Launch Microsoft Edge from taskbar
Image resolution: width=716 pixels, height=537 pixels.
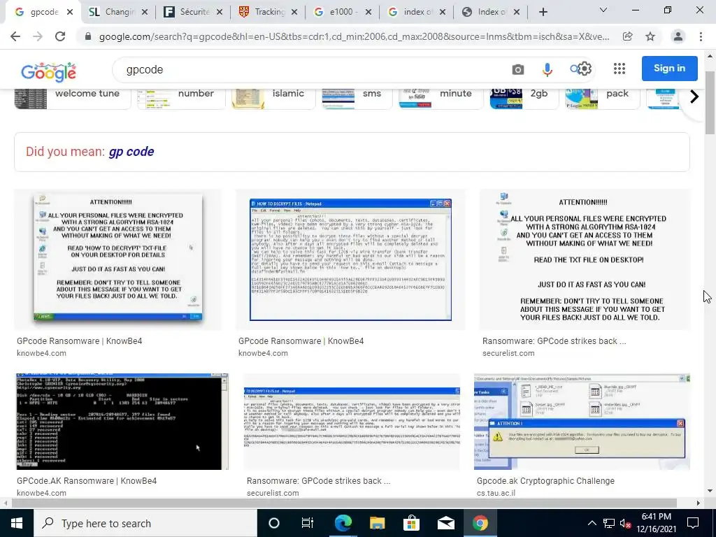tap(343, 523)
